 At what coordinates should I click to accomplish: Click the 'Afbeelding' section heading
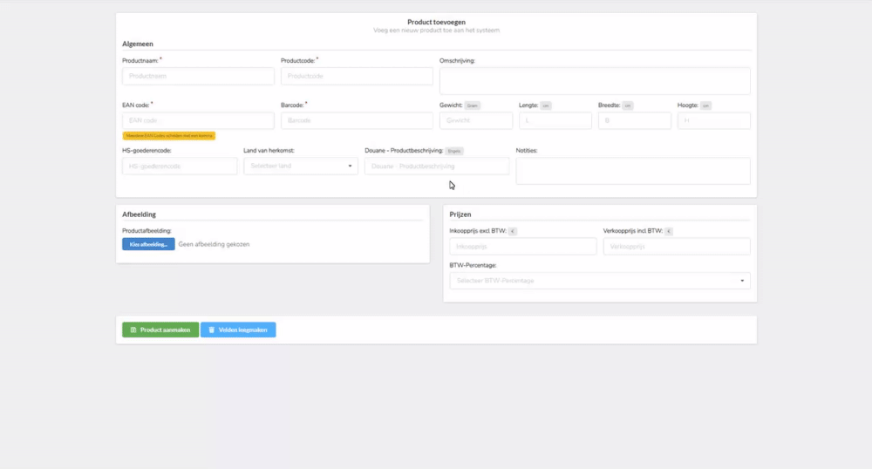tap(139, 214)
